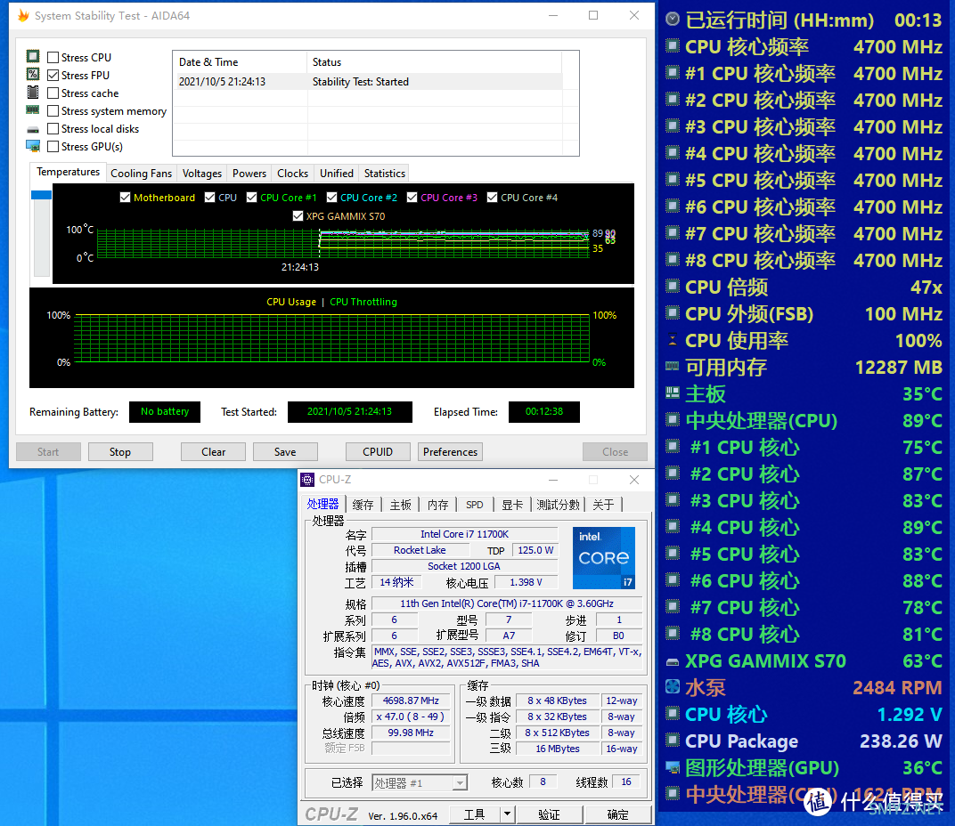Open the SPD tab in CPU-Z
Screen dimensions: 955x826
click(475, 505)
